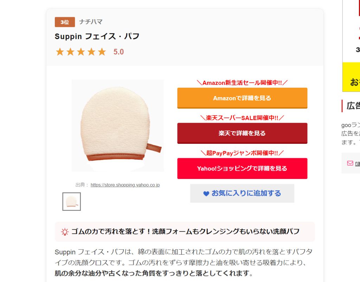The width and height of the screenshot is (360, 282).
Task: Click the yellow sidebar banner
Action: point(351,77)
